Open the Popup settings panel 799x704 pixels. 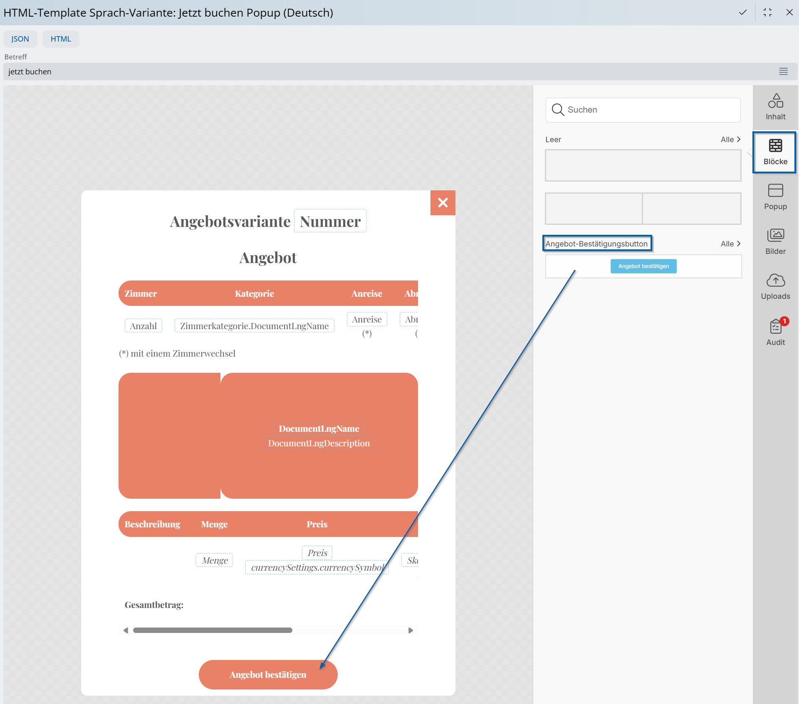pos(775,197)
